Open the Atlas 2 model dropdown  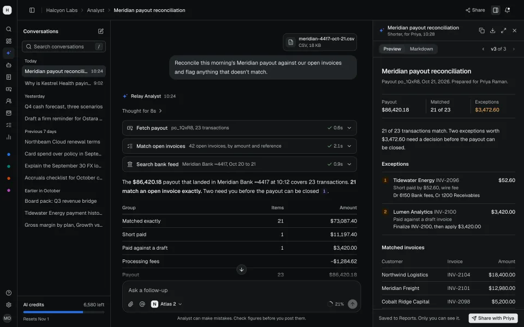166,304
